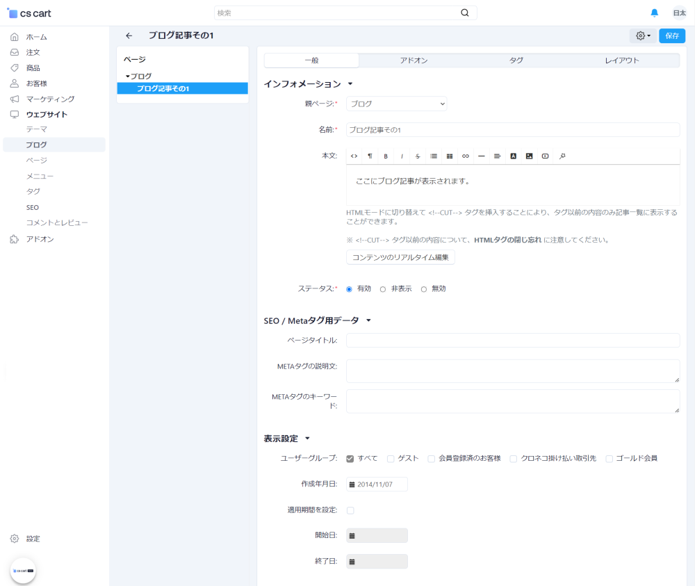This screenshot has width=695, height=586.
Task: Click the ページタイトル input field
Action: pos(513,341)
